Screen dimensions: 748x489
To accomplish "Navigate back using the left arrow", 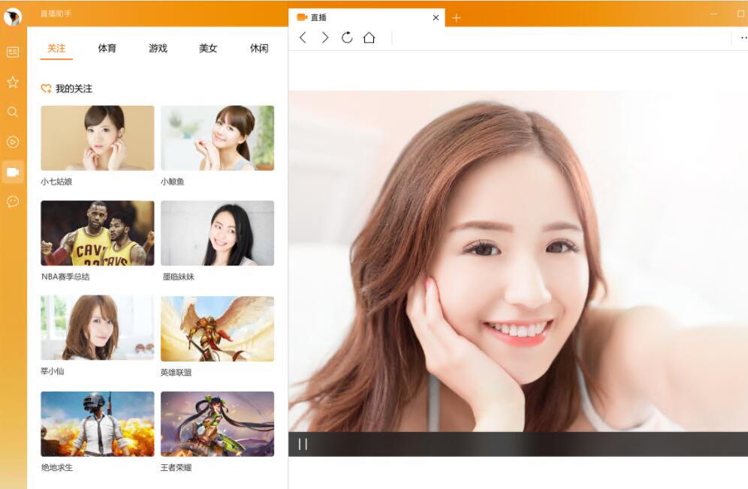I will (x=303, y=37).
